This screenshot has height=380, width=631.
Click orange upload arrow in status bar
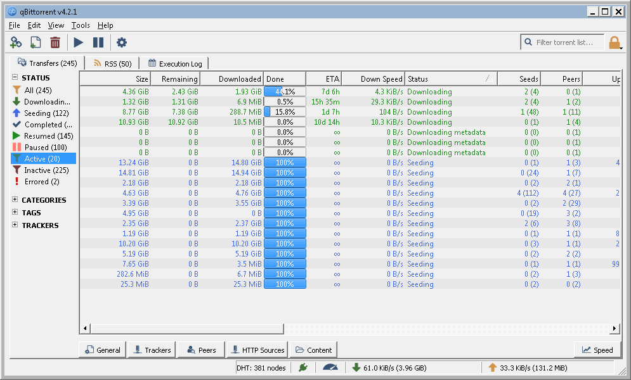point(493,367)
